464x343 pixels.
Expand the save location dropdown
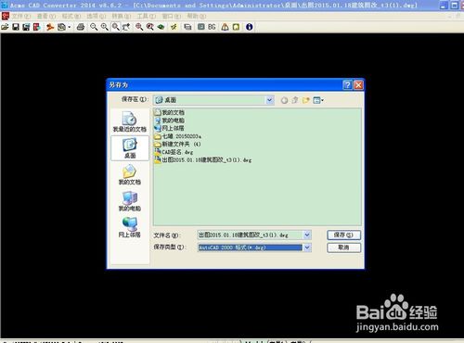[269, 100]
